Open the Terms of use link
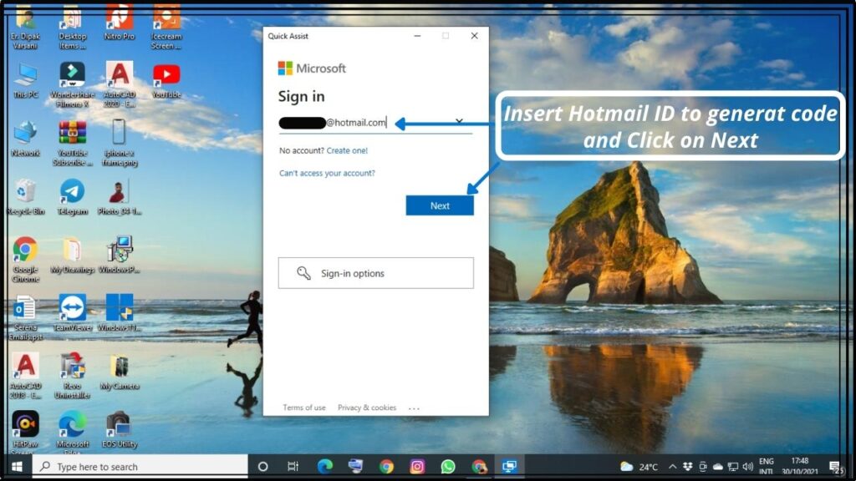This screenshot has width=856, height=481. 304,408
